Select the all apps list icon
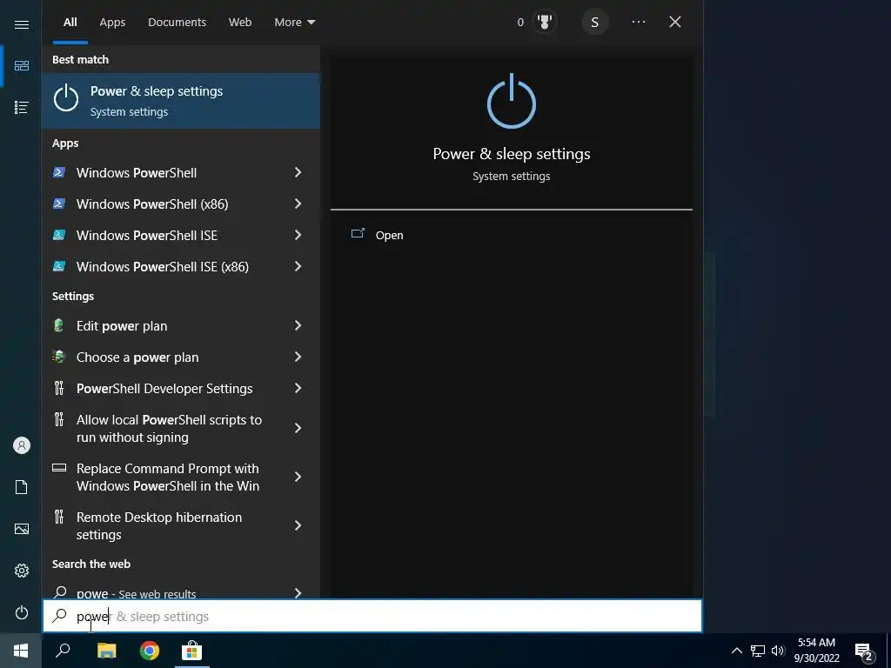Screen dimensions: 891x668 coord(22,107)
